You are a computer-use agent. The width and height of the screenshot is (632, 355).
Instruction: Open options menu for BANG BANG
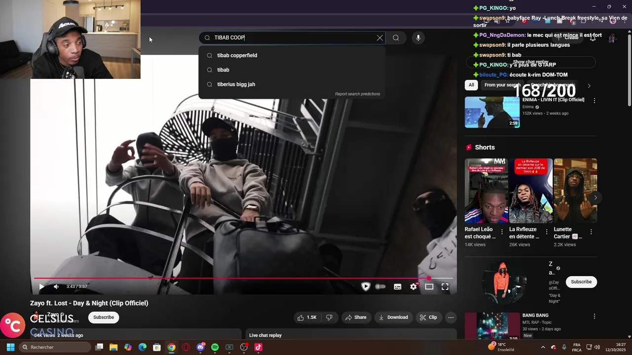click(x=594, y=316)
